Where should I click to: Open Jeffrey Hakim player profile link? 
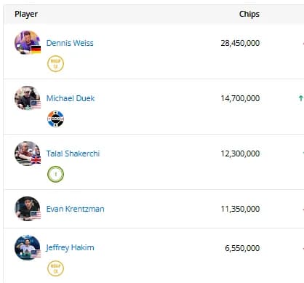pyautogui.click(x=70, y=248)
